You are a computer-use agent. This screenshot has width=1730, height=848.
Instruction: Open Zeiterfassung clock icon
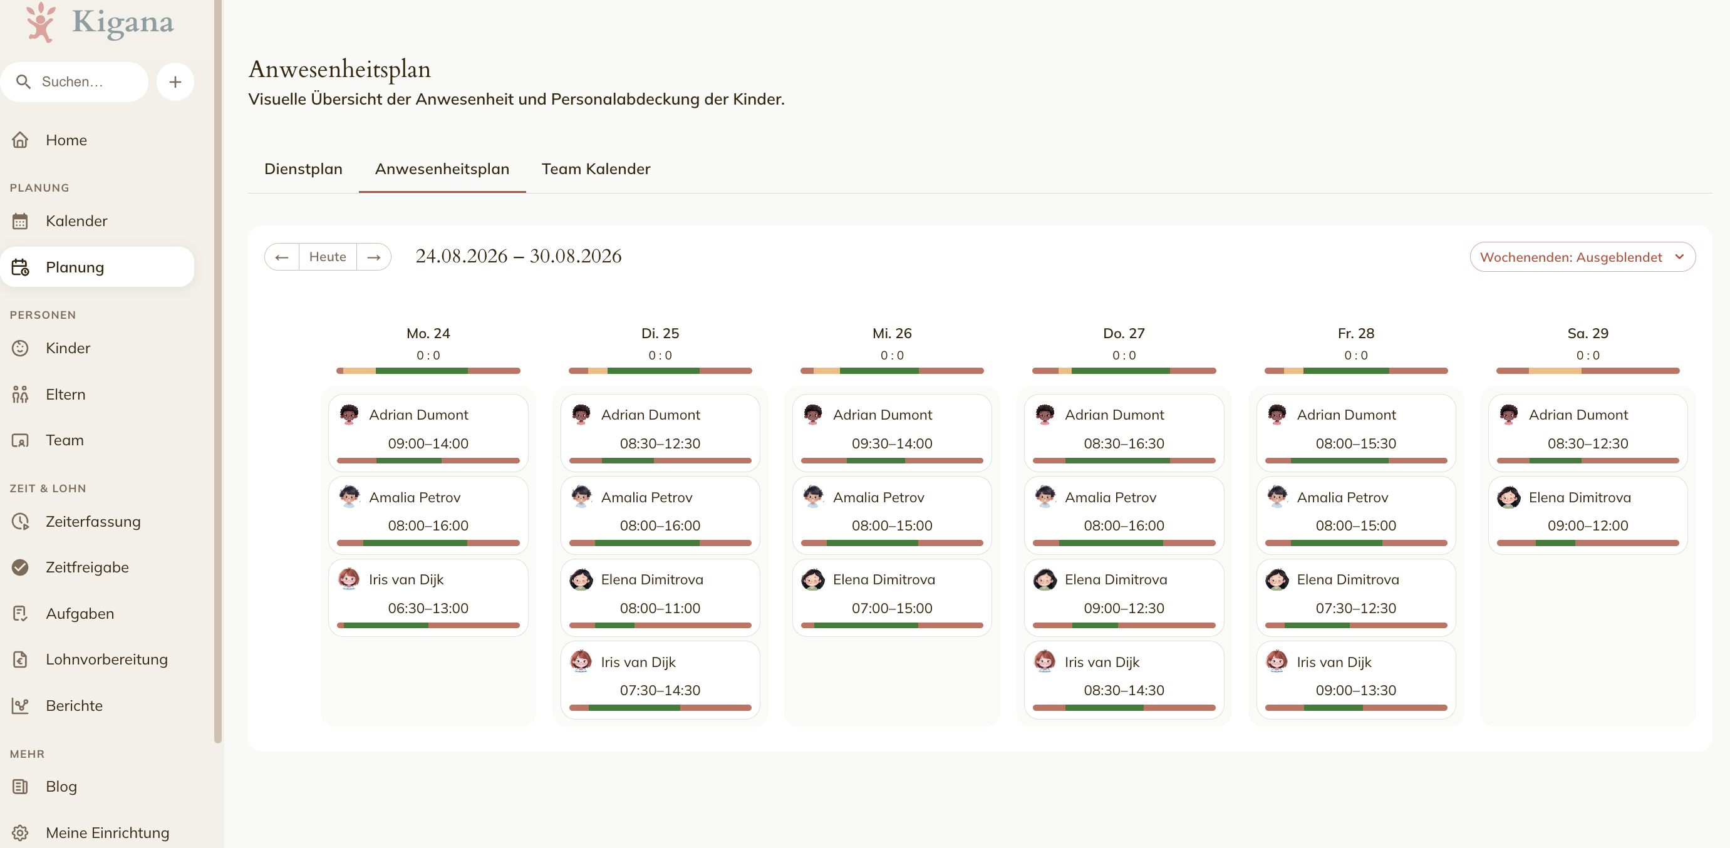[x=20, y=521]
